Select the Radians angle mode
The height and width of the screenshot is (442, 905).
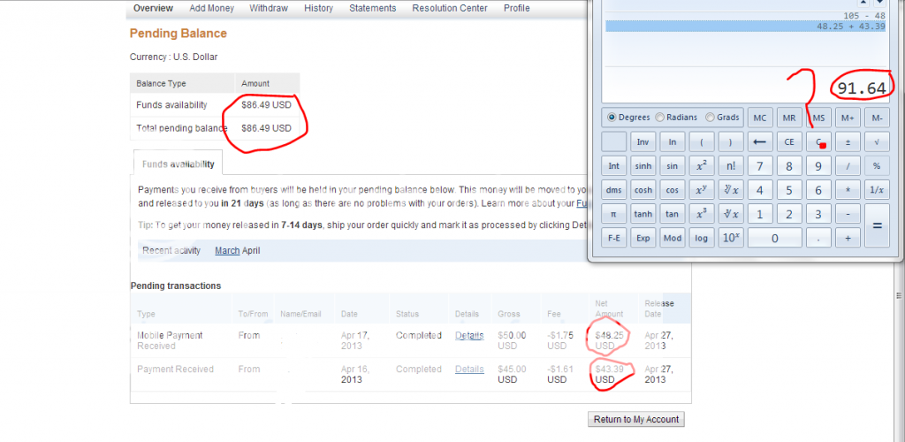point(660,118)
